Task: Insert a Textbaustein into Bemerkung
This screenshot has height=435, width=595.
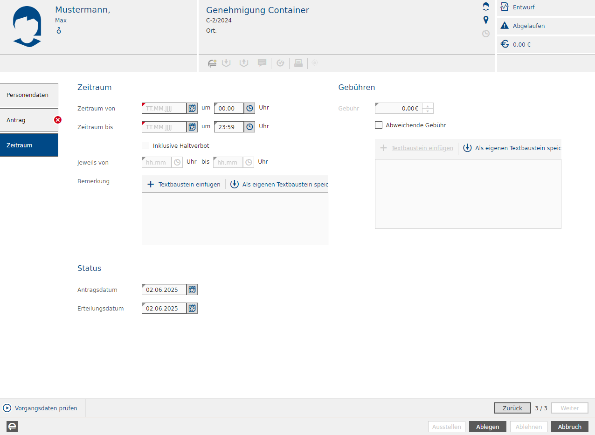Action: [x=184, y=184]
